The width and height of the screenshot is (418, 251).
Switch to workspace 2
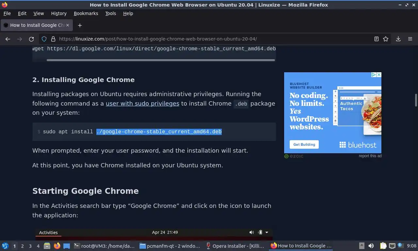[23, 246]
